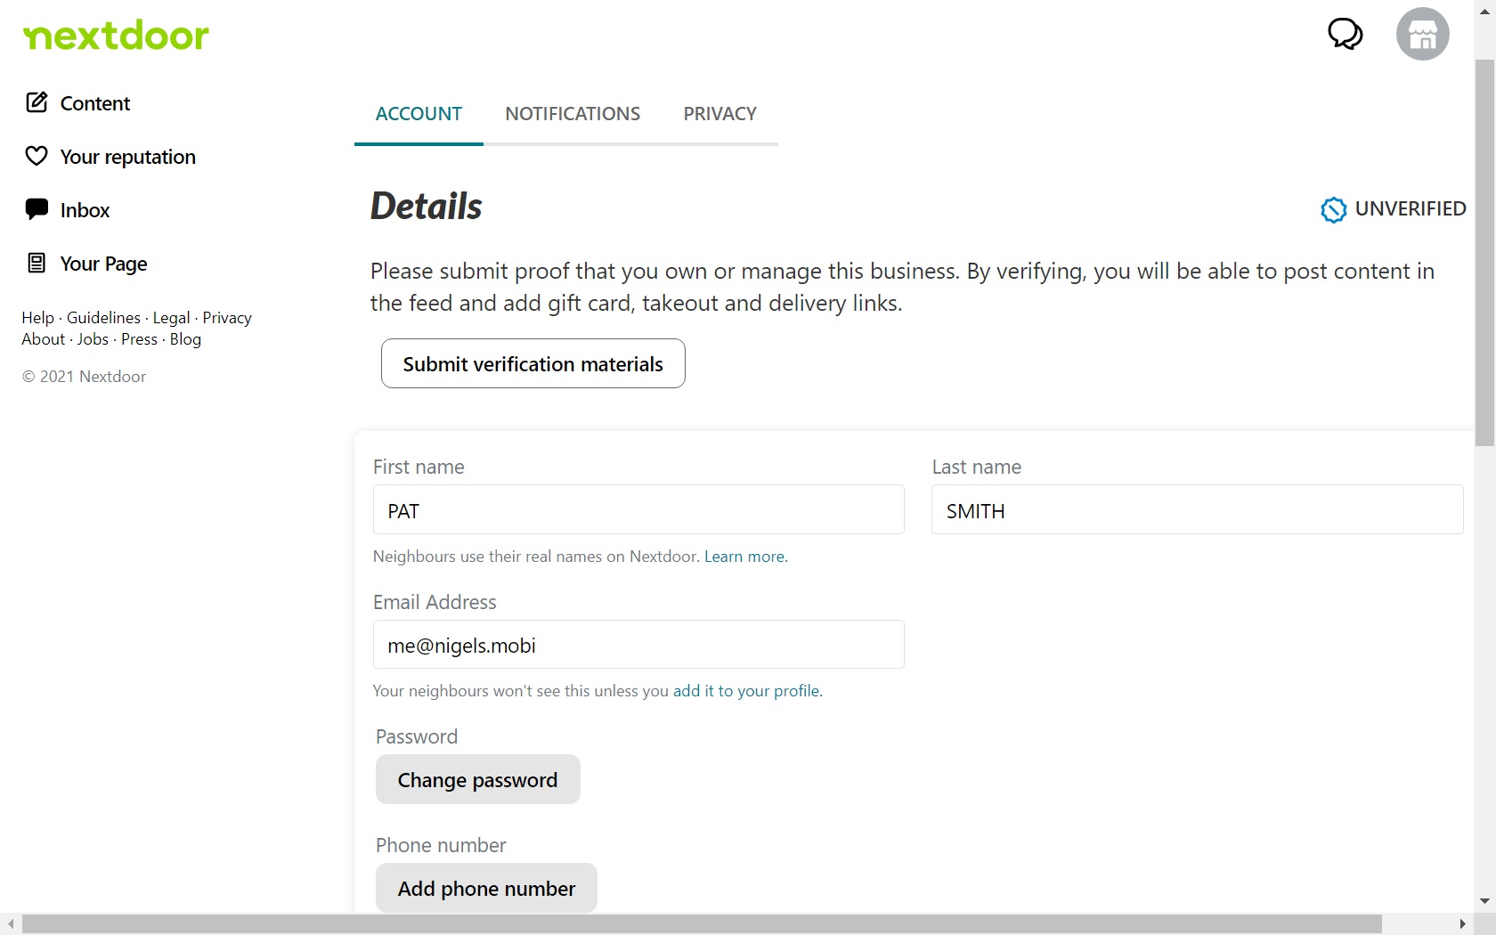Open the Learn more link
The width and height of the screenshot is (1496, 935).
tap(745, 557)
